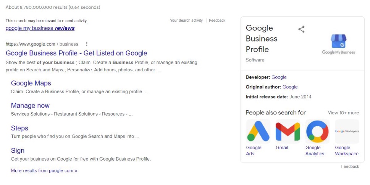Viewport: 370px width, 185px height.
Task: Open the 'google my business reviews' suggestion
Action: pyautogui.click(x=40, y=28)
